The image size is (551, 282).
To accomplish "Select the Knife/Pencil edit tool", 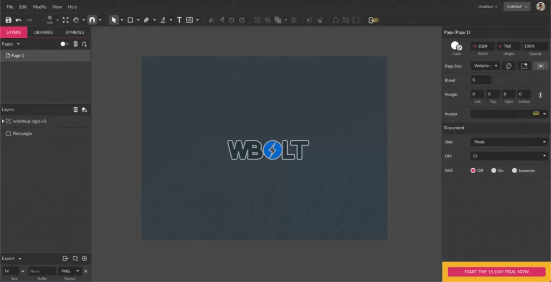I will pyautogui.click(x=163, y=20).
